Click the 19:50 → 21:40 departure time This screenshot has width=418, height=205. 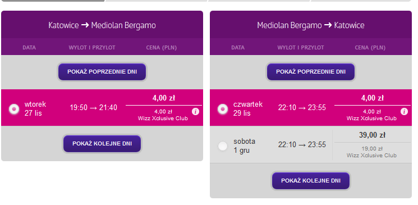(93, 108)
